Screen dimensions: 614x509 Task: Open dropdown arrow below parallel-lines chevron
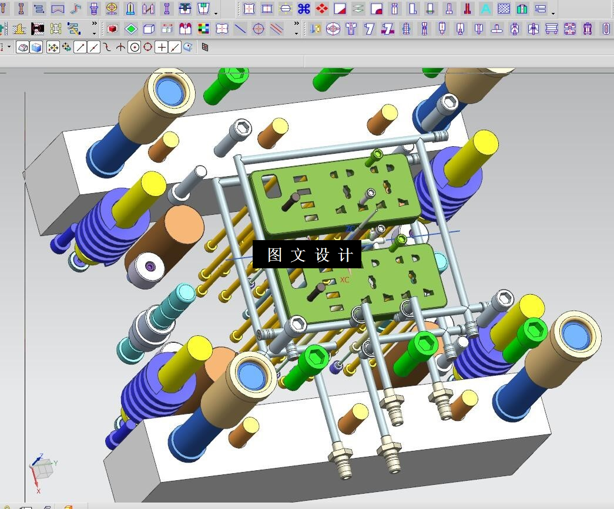tap(297, 33)
